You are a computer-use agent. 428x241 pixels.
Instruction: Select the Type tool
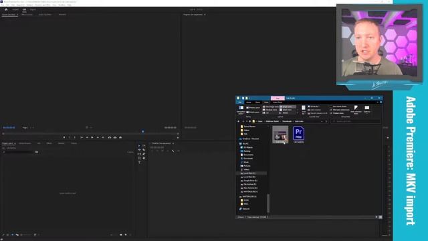click(139, 162)
